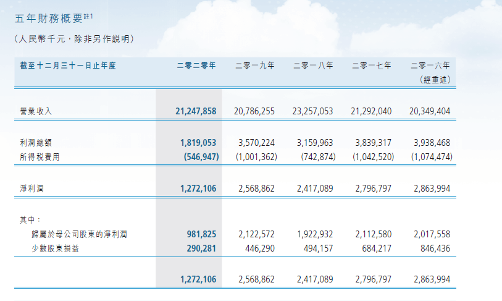This screenshot has height=301, width=502.
Task: Select the 淨利潤 row label
Action: pos(32,188)
